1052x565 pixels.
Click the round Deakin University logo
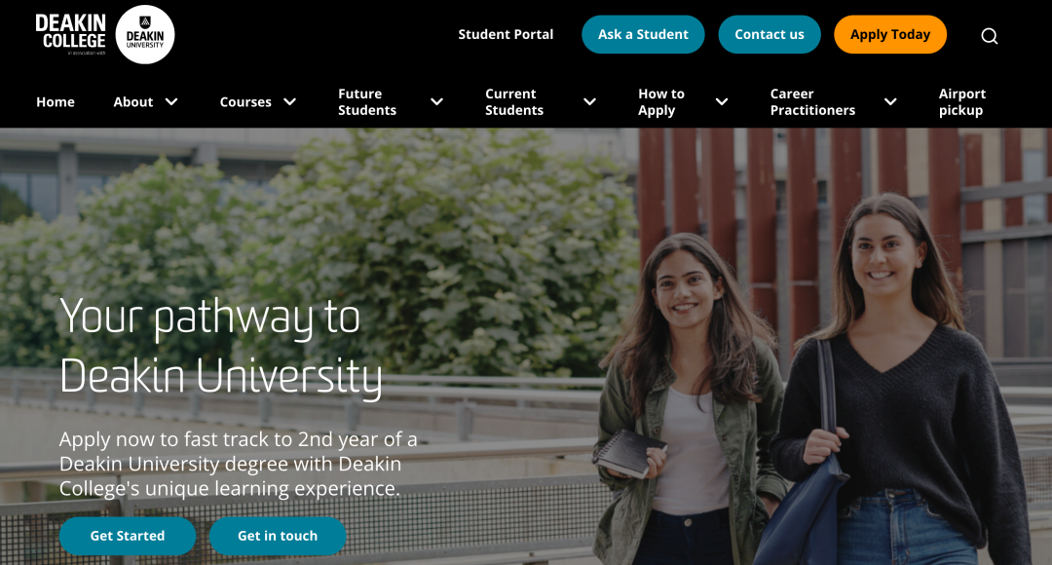pyautogui.click(x=145, y=35)
